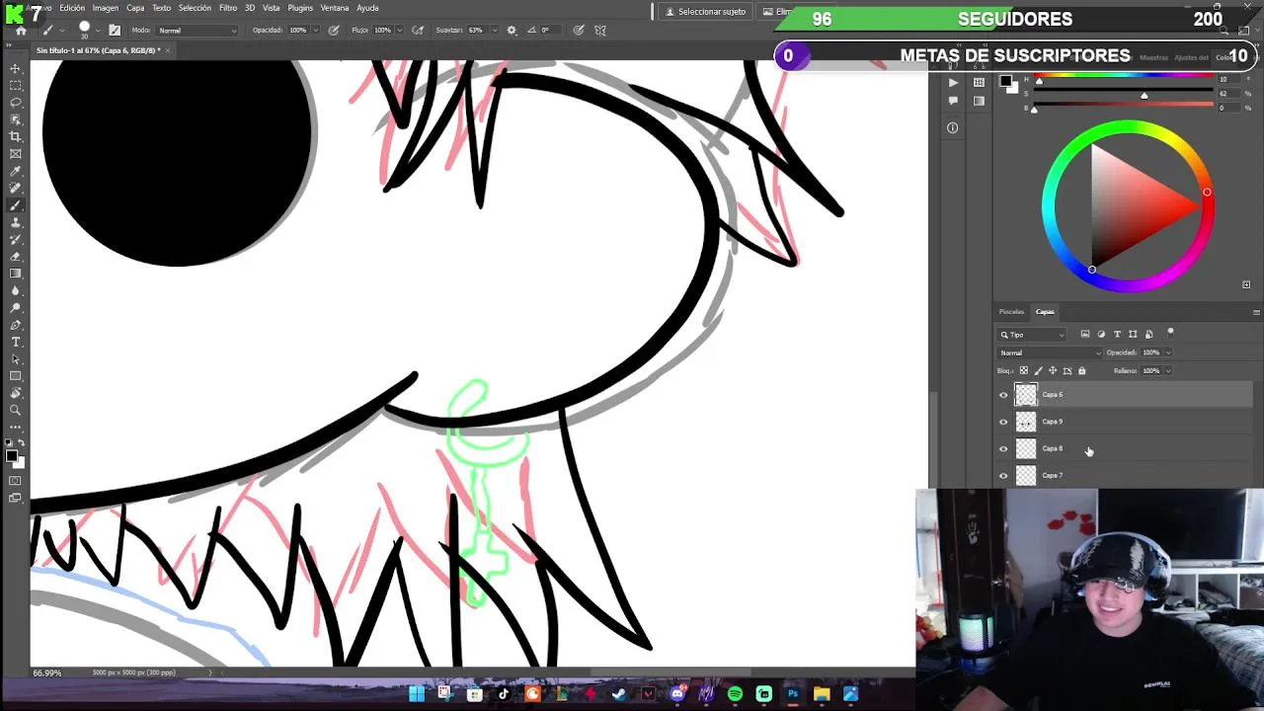Expand the Flujo dropdown arrow
This screenshot has height=711, width=1264.
(x=401, y=31)
